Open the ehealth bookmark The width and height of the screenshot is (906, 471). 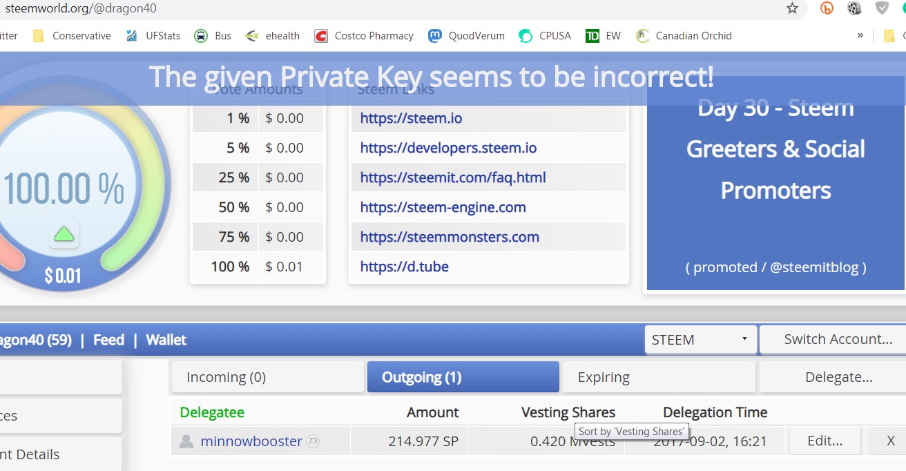[x=273, y=36]
